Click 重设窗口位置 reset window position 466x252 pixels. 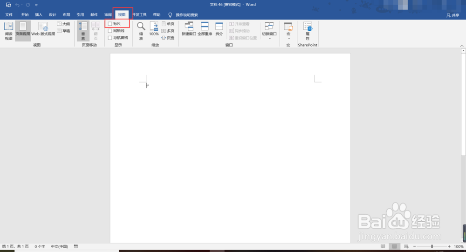(x=243, y=38)
